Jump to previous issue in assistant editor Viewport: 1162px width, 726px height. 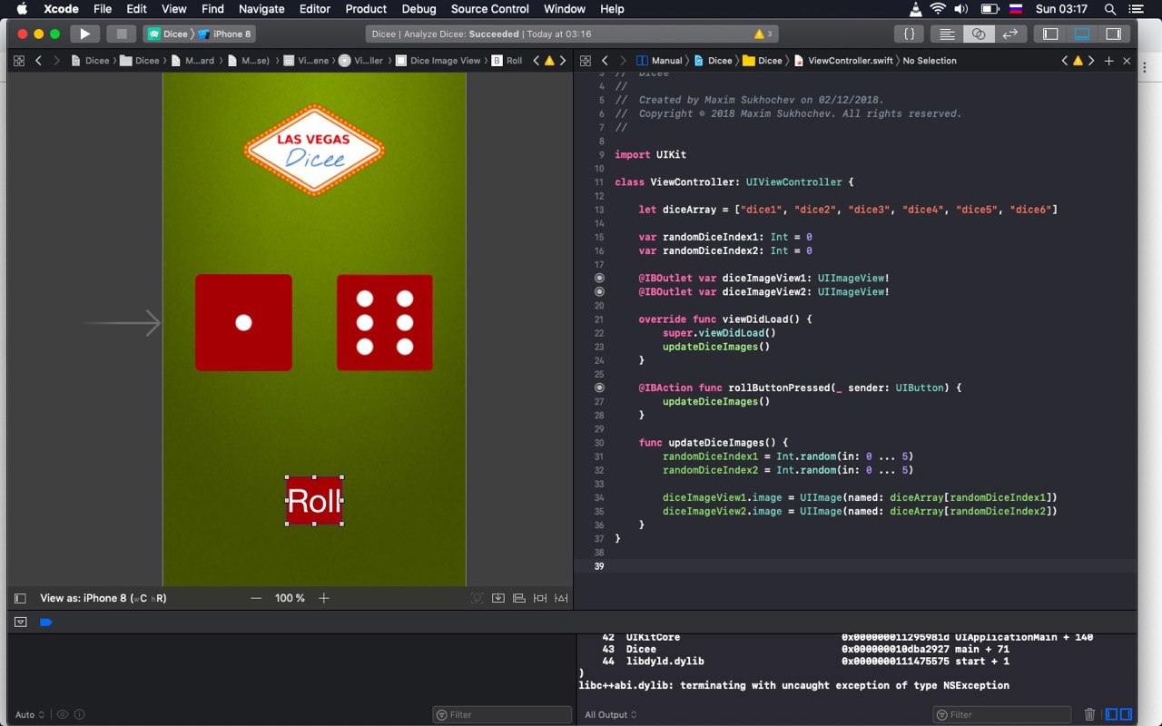[1065, 61]
